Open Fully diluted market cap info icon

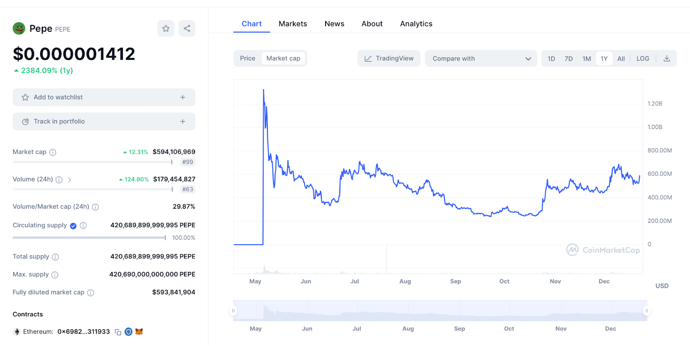click(x=91, y=293)
